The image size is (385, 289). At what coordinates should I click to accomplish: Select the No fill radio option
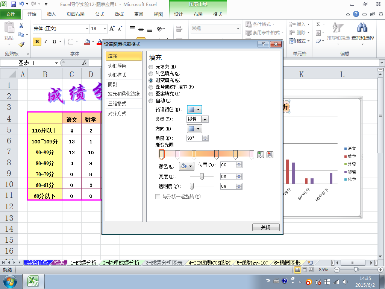click(151, 67)
